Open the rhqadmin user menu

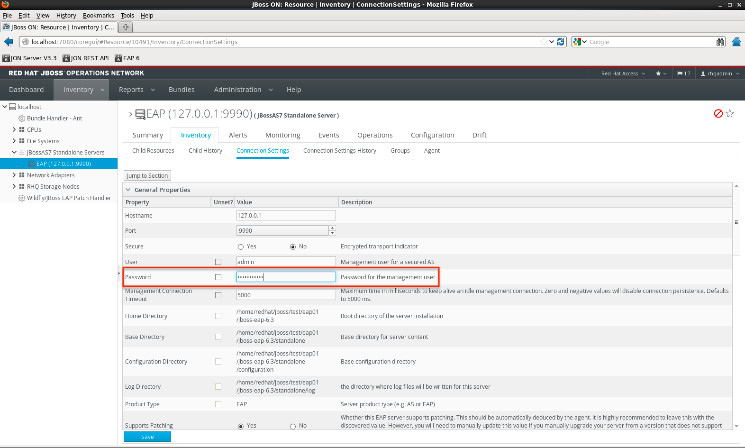(720, 73)
